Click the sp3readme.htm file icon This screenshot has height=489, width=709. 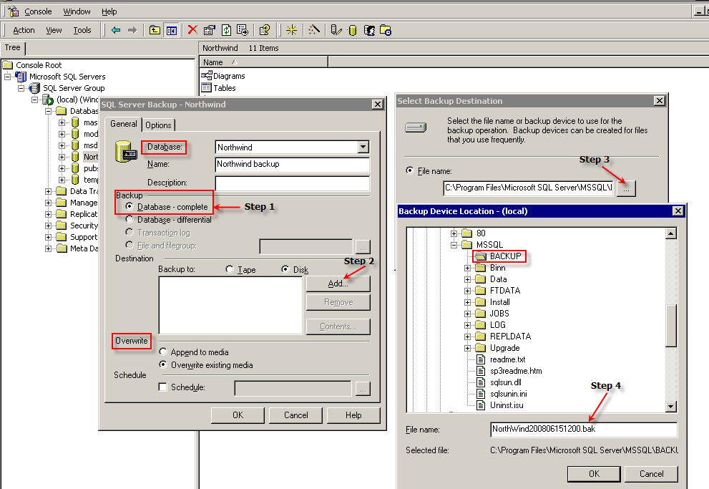(x=481, y=371)
